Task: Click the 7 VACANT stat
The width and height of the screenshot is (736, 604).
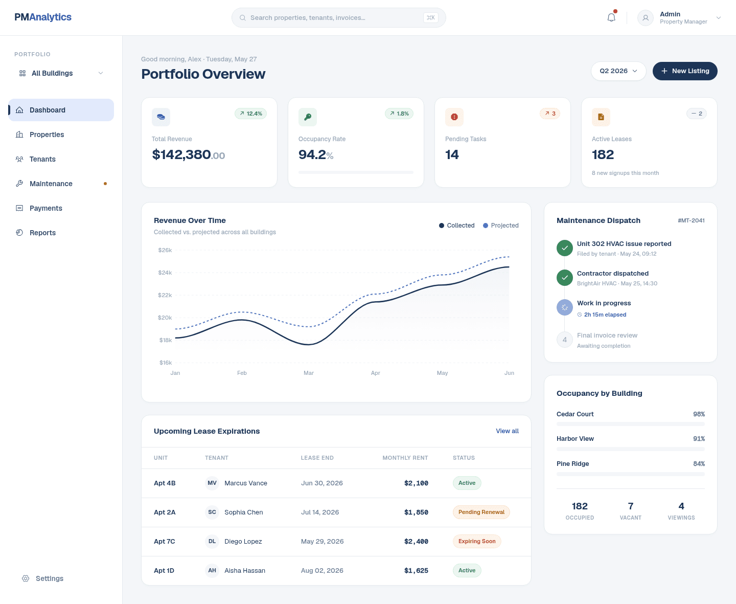Action: click(631, 510)
